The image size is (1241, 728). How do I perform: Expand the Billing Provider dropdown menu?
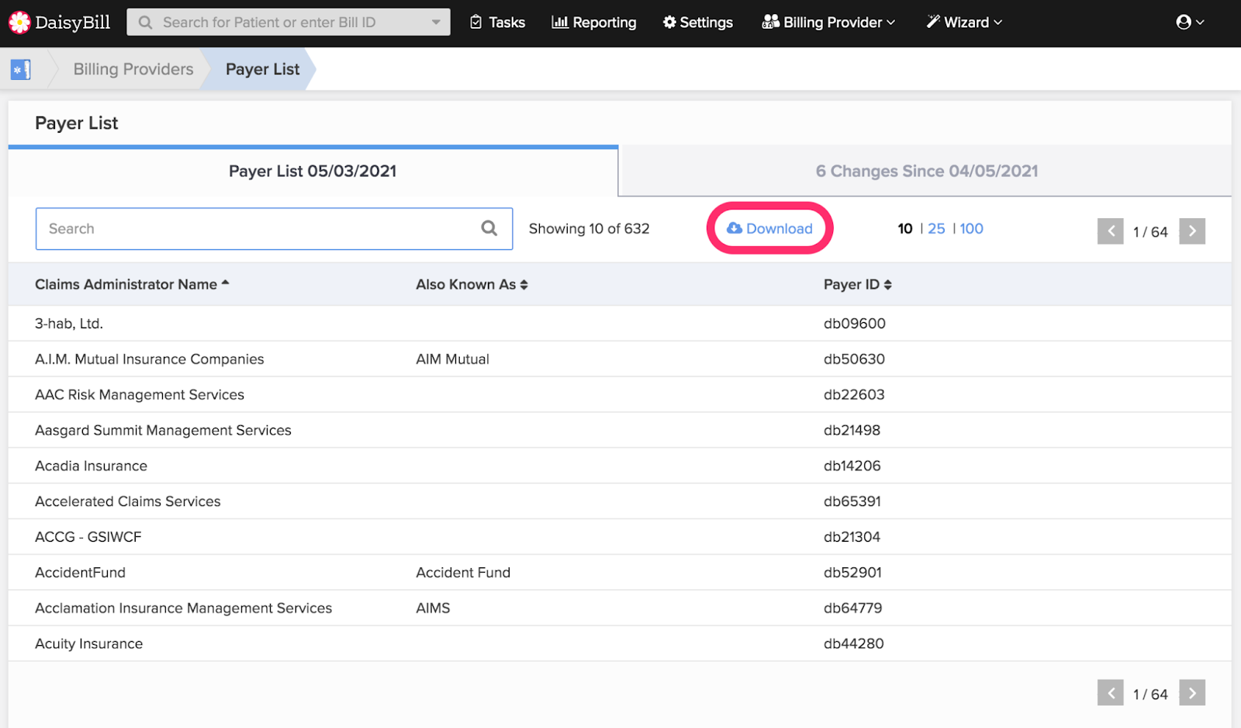click(x=828, y=23)
